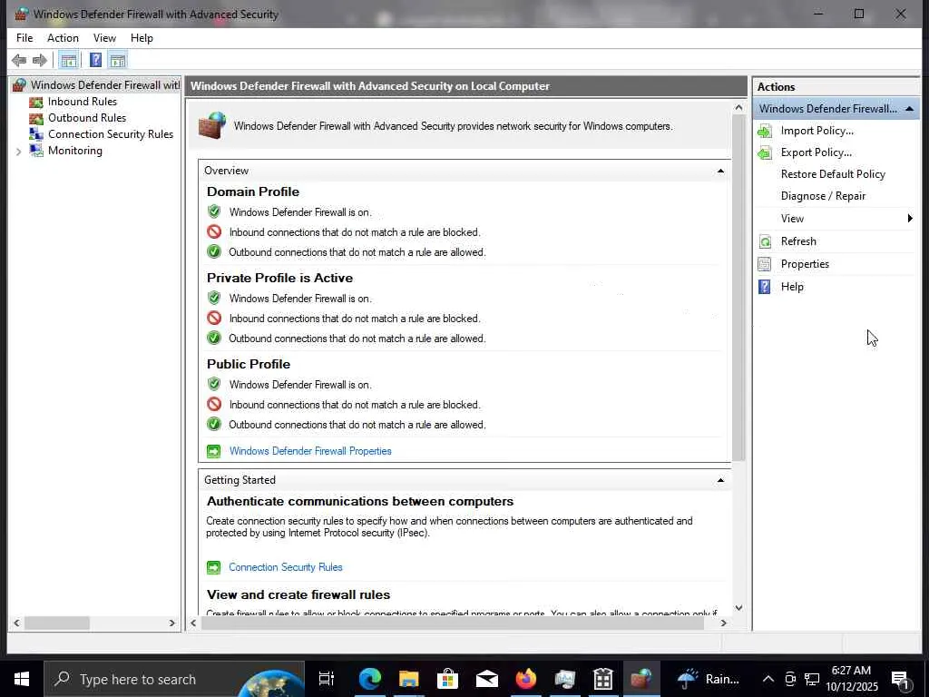Click the Help icon in Actions pane
Viewport: 929px width, 697px height.
coord(765,287)
